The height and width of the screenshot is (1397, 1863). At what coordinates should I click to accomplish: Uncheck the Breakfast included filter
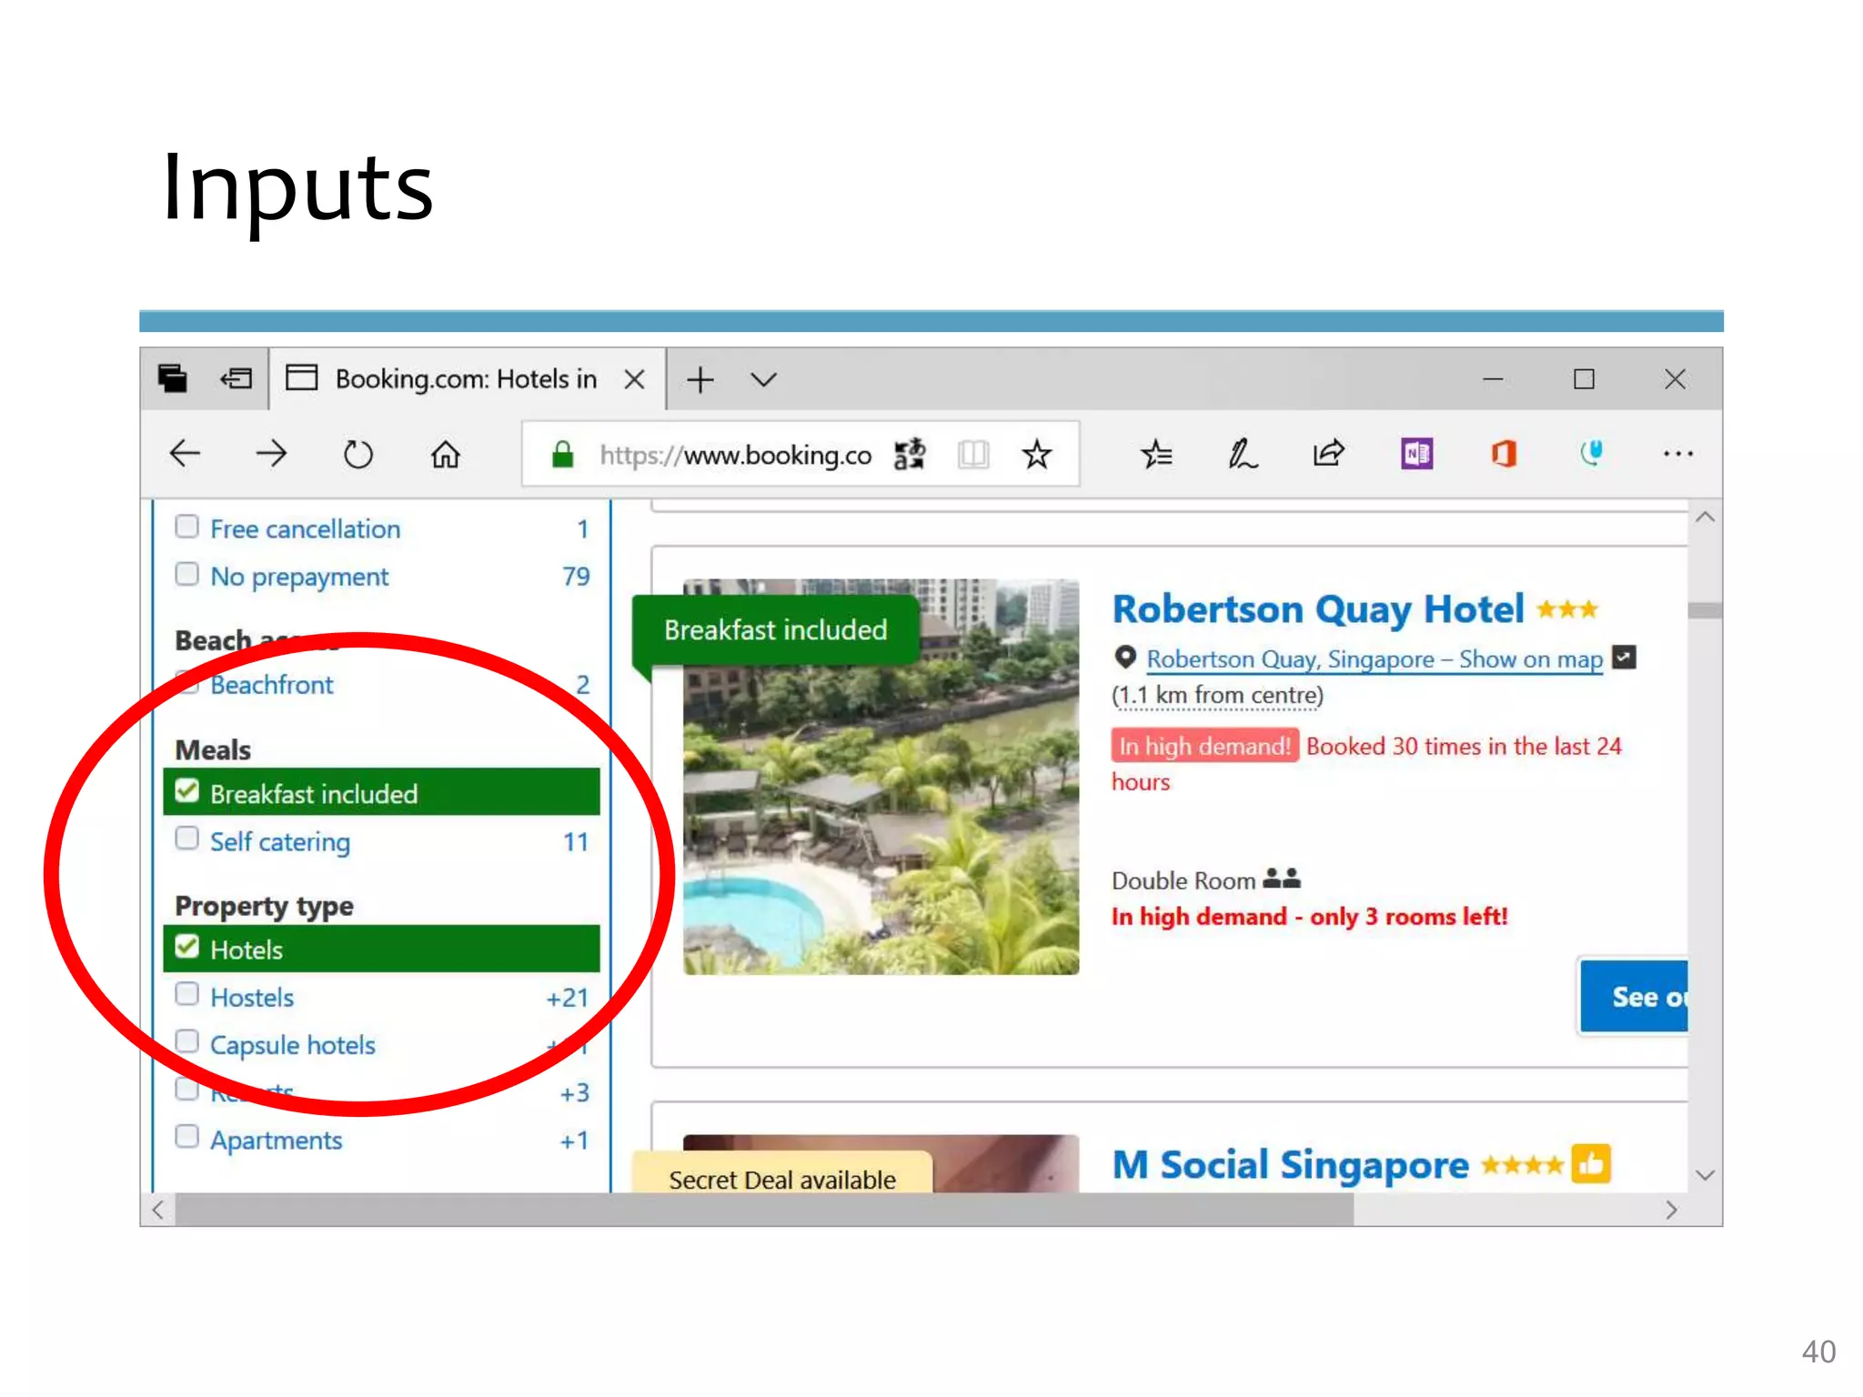(x=187, y=792)
